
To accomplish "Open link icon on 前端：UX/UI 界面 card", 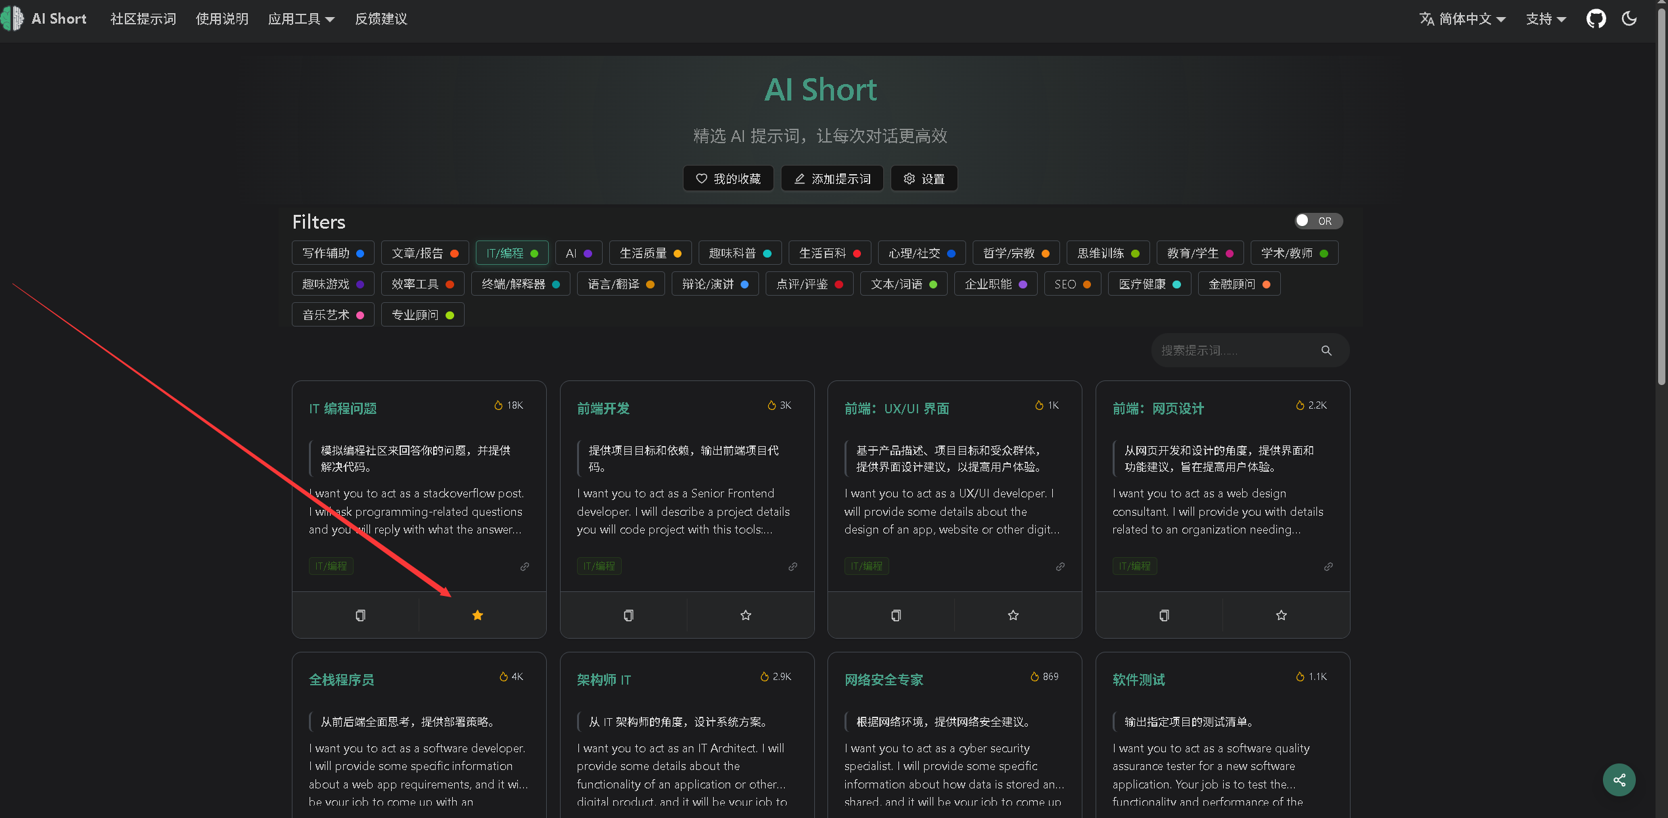I will [x=1060, y=566].
